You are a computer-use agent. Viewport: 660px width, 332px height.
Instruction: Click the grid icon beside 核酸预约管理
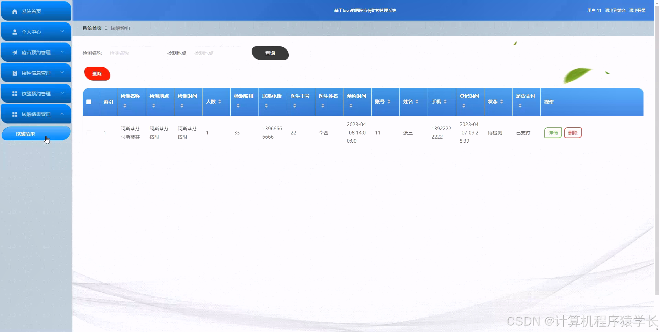15,94
